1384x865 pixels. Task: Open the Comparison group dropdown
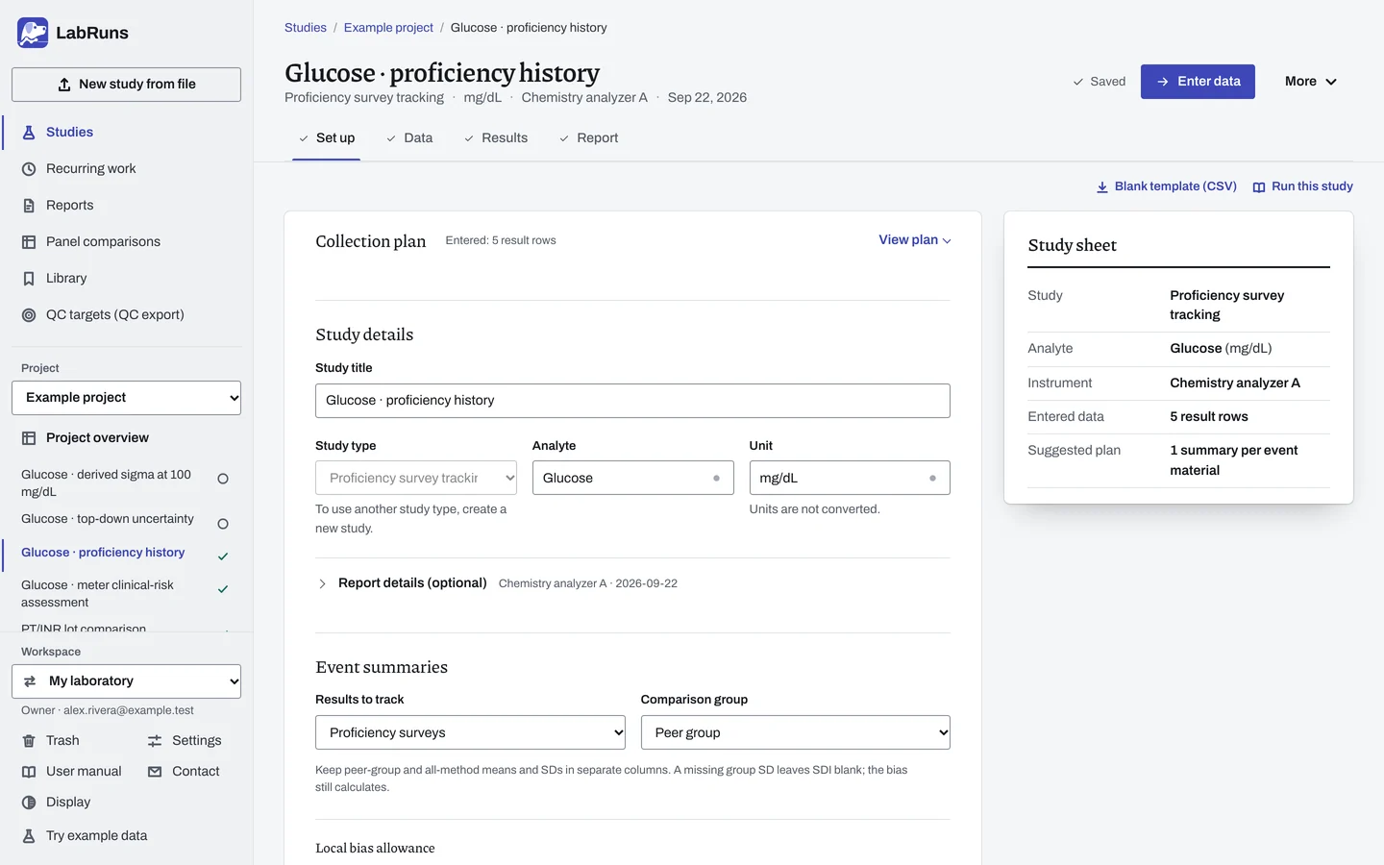click(796, 732)
